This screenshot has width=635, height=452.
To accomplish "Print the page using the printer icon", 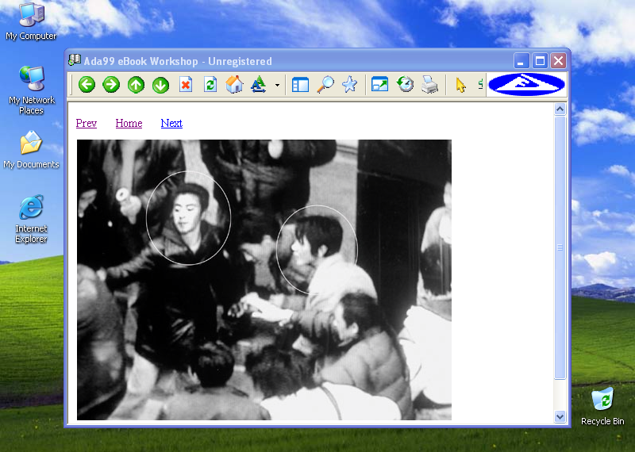I will [429, 85].
